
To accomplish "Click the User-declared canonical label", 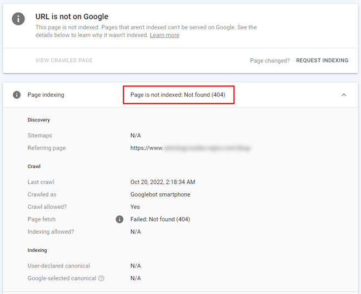I will [x=59, y=266].
